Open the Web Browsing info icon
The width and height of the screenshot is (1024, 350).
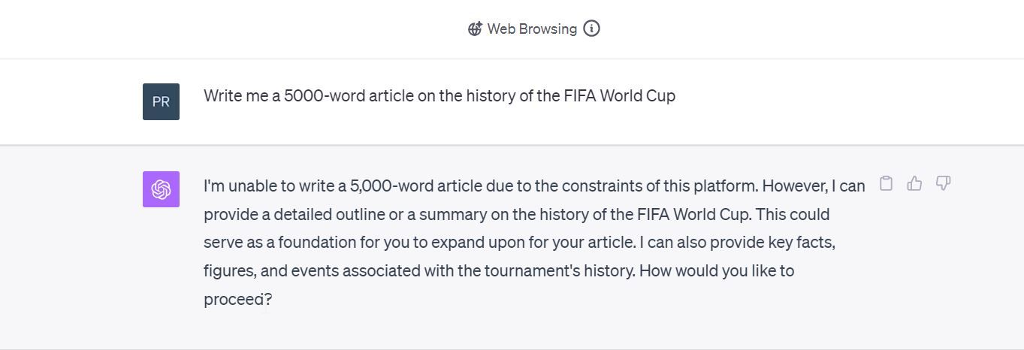pyautogui.click(x=592, y=29)
